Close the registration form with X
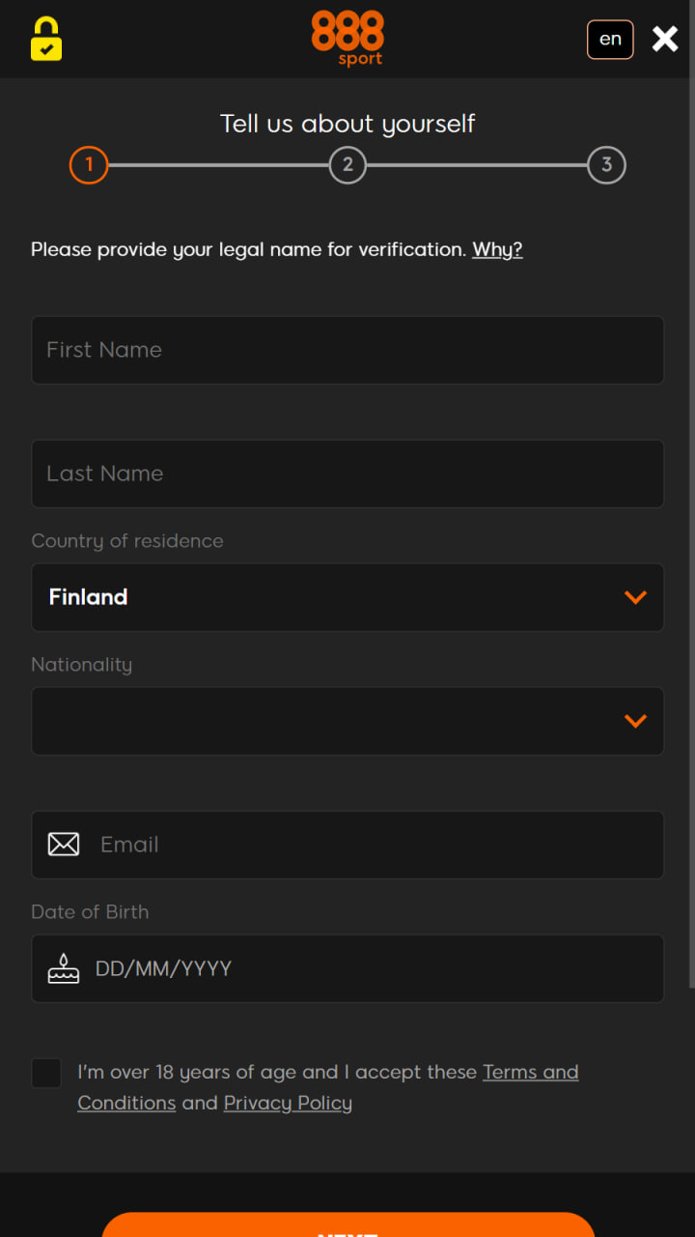Image resolution: width=695 pixels, height=1237 pixels. pos(665,39)
